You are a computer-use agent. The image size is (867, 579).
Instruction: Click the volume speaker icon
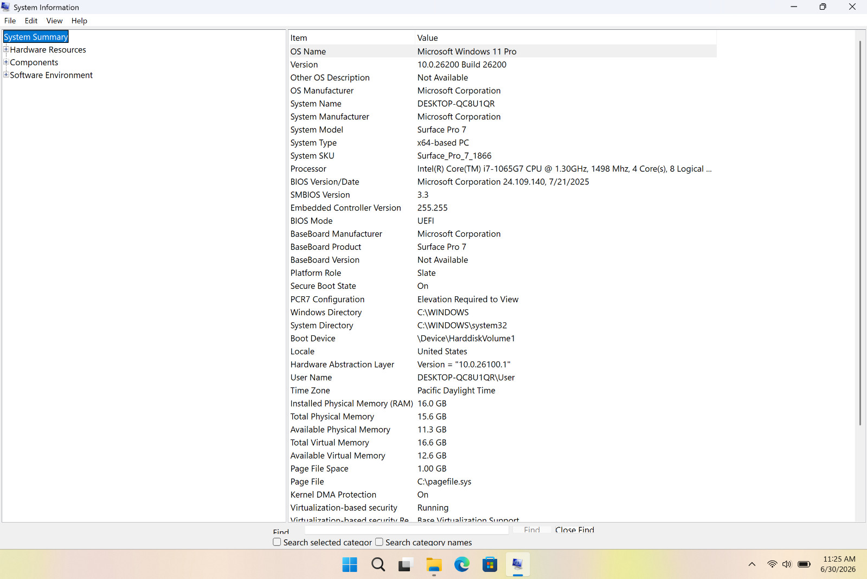(x=787, y=564)
